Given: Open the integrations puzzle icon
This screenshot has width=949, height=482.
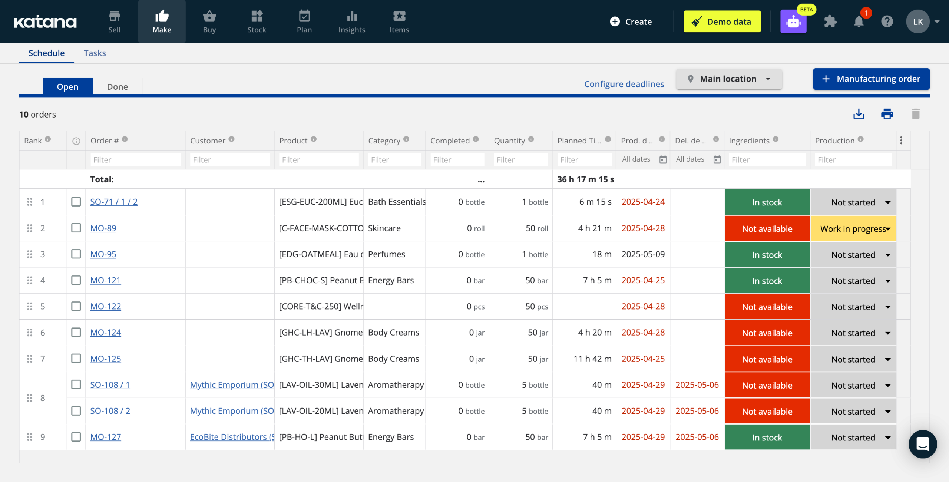Looking at the screenshot, I should tap(830, 22).
